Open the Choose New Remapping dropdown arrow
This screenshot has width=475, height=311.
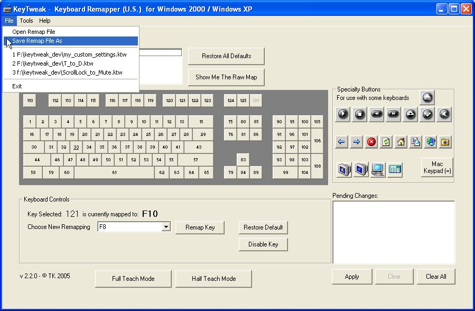click(x=166, y=227)
